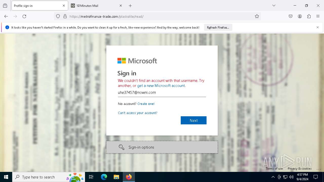The height and width of the screenshot is (182, 324).
Task: Open a new tab with plus button
Action: click(130, 6)
